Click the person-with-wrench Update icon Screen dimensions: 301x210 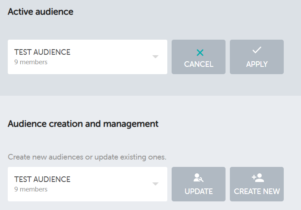198,178
